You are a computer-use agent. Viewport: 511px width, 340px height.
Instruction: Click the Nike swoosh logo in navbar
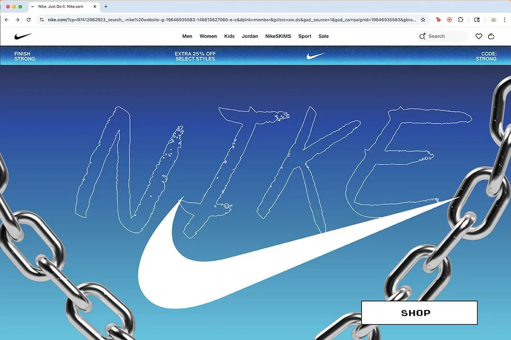coord(23,36)
